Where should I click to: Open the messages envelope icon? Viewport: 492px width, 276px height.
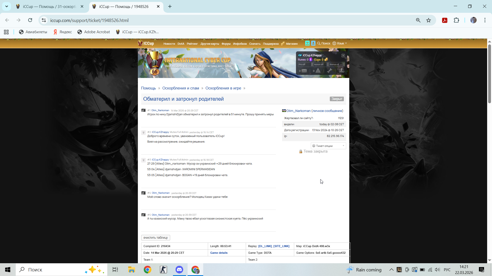pos(304,71)
